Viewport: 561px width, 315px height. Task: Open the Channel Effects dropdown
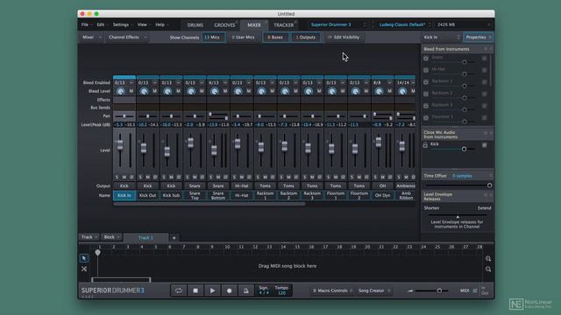[127, 37]
